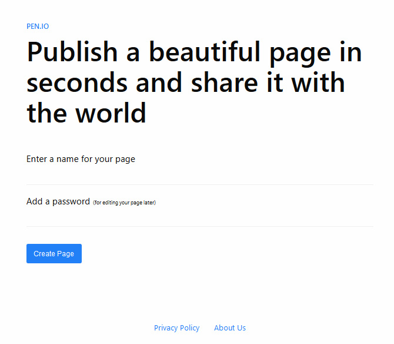Click the word 'seconds' in the headline

(77, 83)
